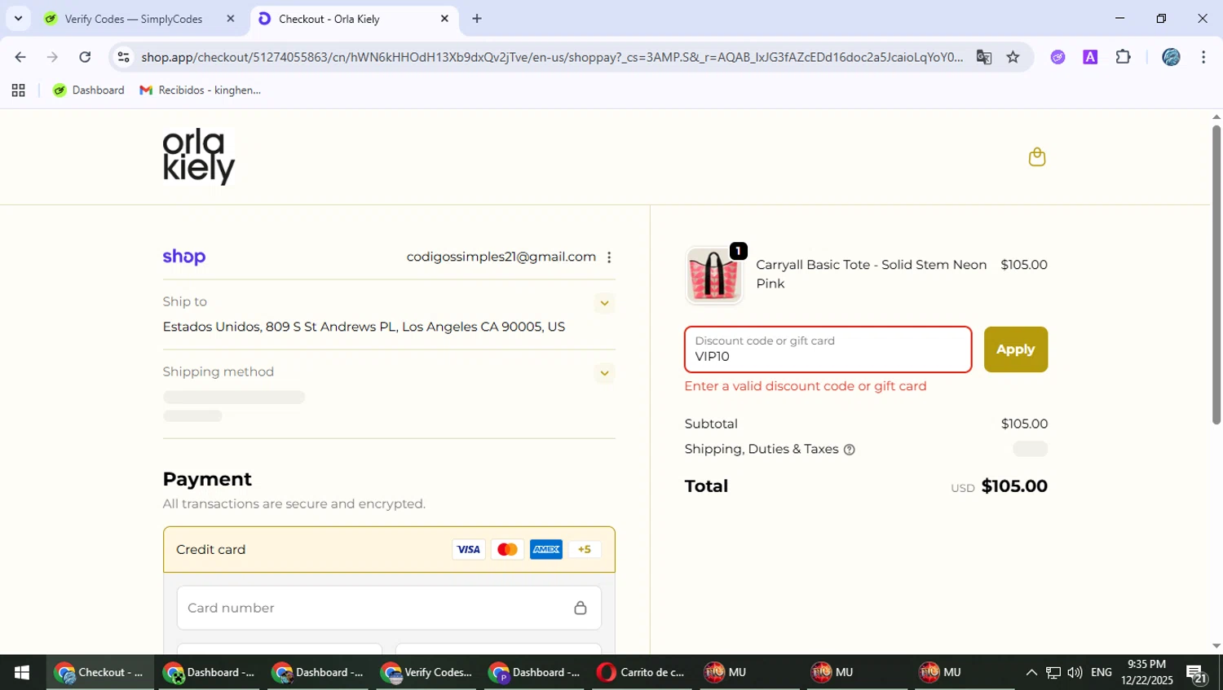
Task: Click the American Express logo
Action: [x=546, y=550]
